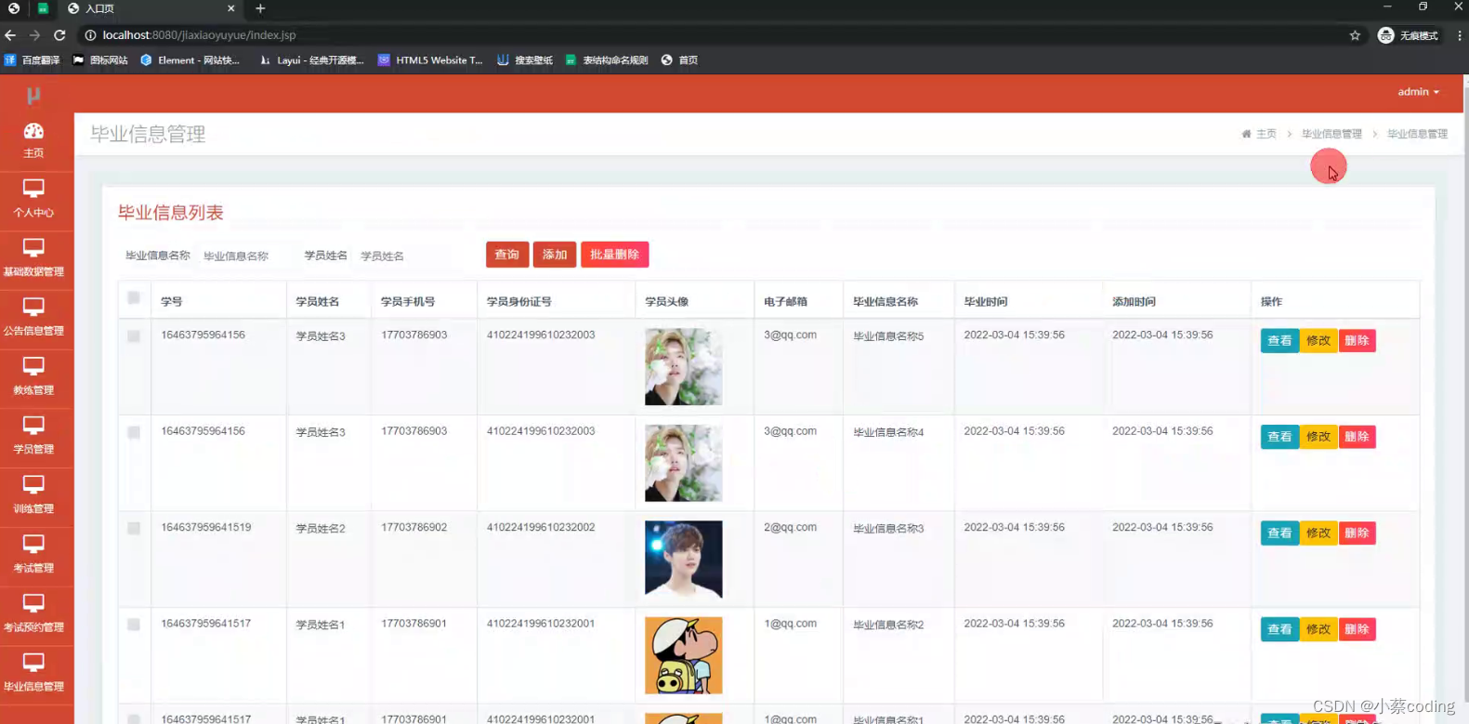
Task: Click the 添加 add button
Action: point(555,255)
